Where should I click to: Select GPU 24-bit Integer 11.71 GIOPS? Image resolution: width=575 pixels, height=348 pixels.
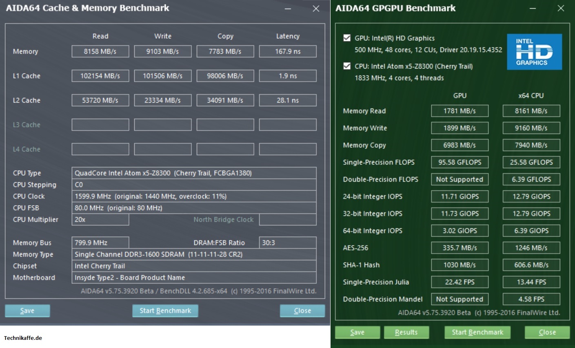click(460, 196)
